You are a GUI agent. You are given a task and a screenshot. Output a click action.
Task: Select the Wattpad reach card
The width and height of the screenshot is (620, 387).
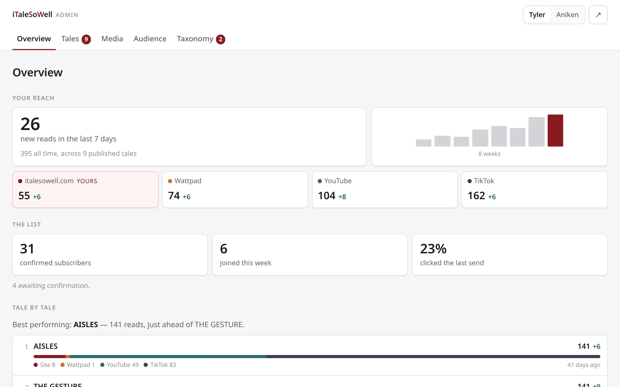point(235,190)
